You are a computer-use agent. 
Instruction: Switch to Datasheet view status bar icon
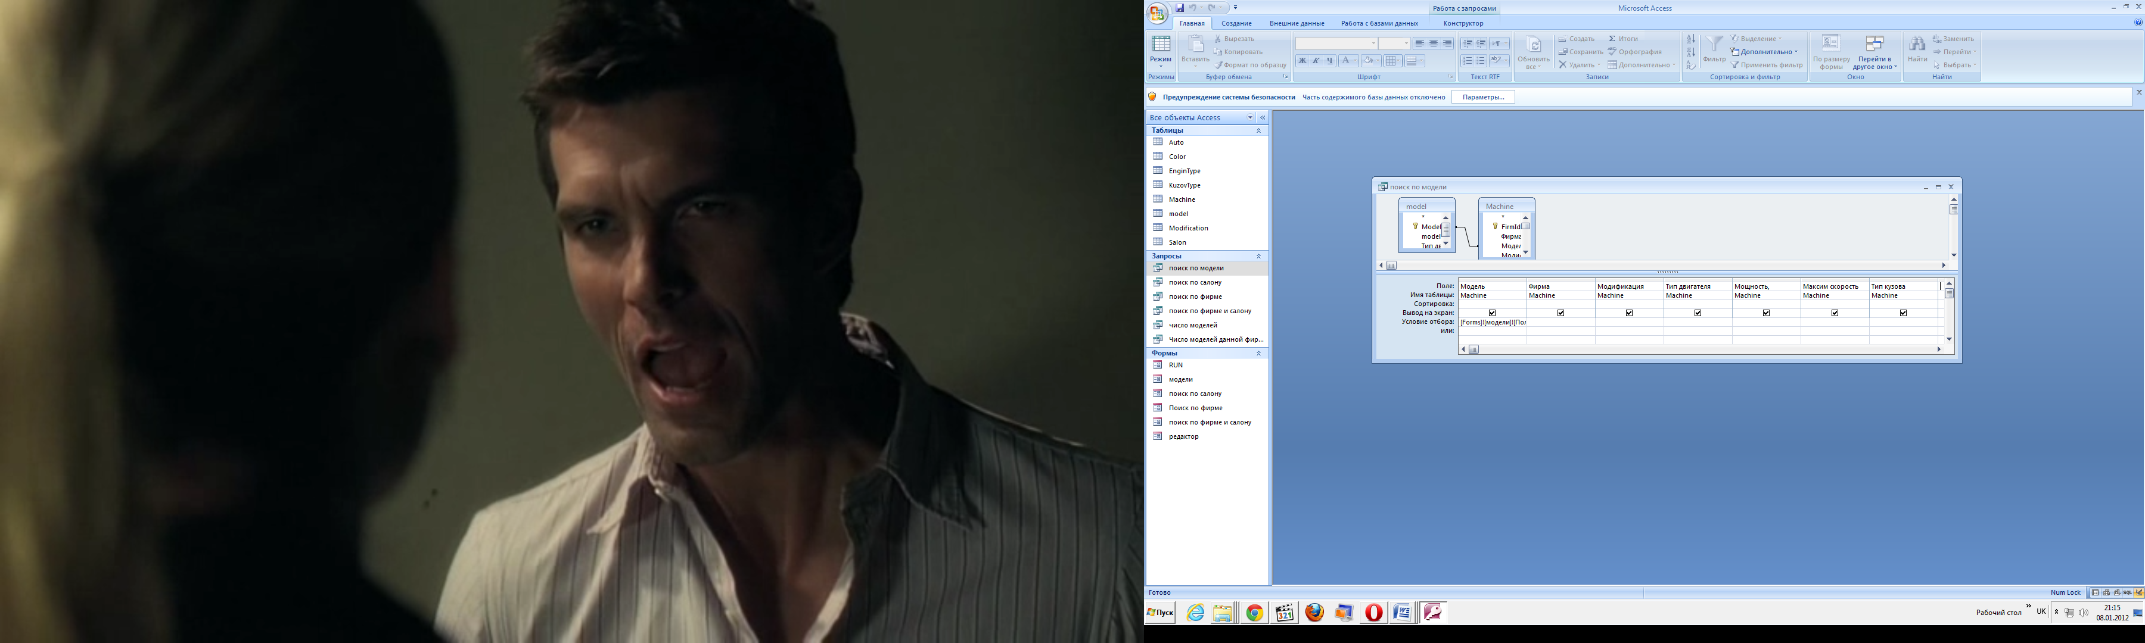pyautogui.click(x=2096, y=592)
